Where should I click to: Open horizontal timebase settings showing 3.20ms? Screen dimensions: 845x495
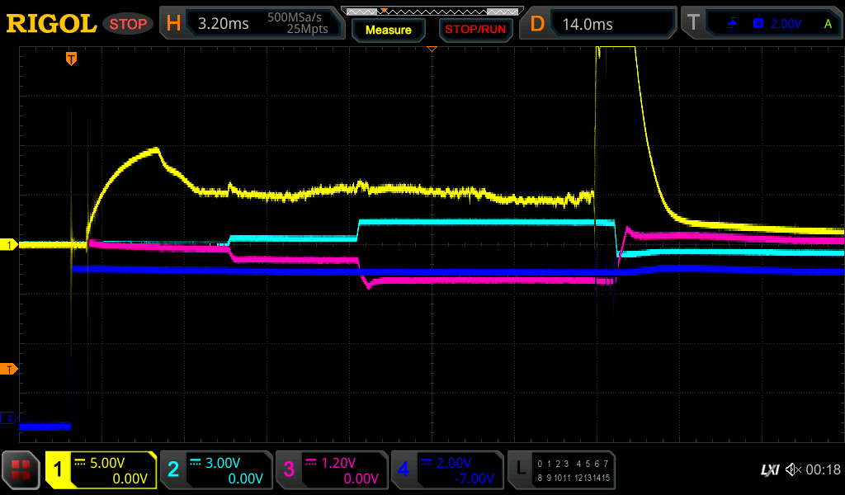click(252, 24)
